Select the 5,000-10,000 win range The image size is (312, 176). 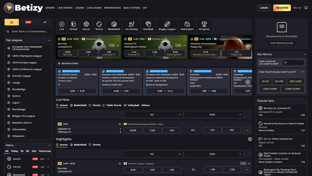click(x=292, y=89)
